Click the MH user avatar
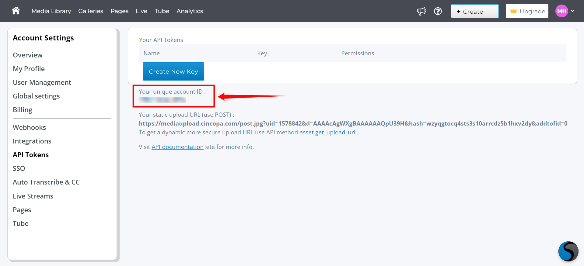 562,11
